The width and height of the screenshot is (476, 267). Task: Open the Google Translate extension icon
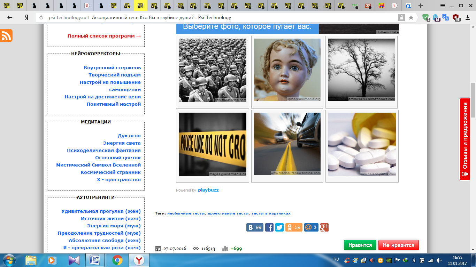pos(446,17)
